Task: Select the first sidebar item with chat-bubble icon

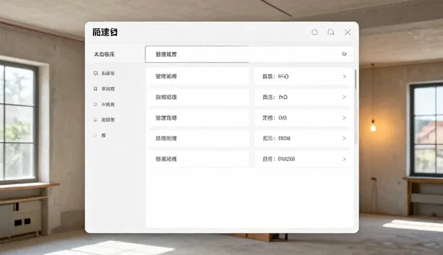Action: pyautogui.click(x=104, y=73)
